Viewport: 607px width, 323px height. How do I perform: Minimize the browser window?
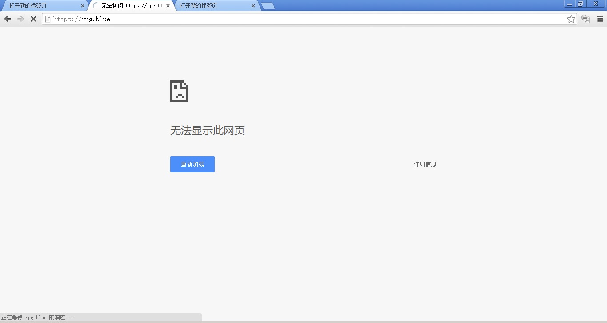570,4
